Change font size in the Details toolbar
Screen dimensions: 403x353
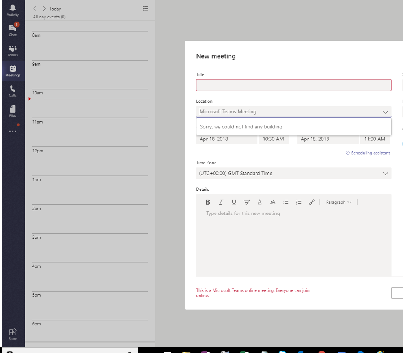[x=273, y=202]
